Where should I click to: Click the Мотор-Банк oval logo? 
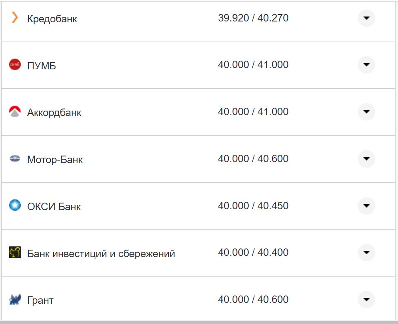click(15, 158)
